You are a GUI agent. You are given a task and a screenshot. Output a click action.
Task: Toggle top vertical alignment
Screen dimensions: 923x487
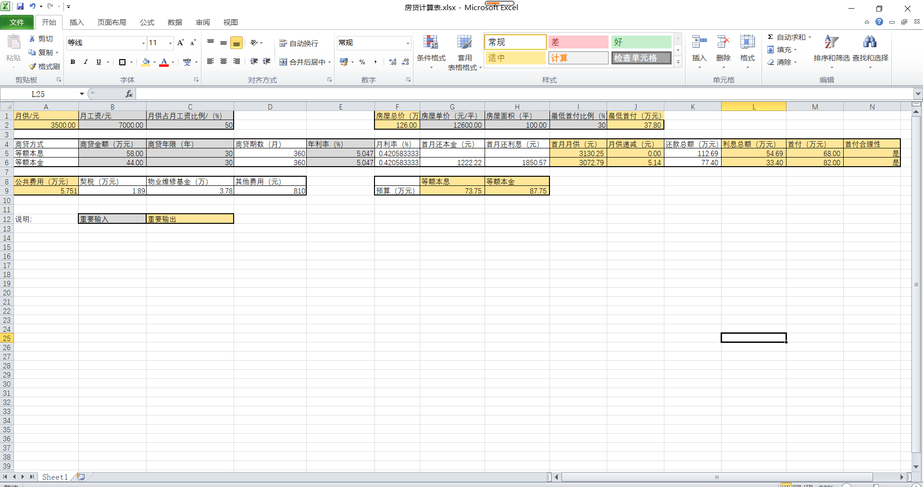click(211, 43)
